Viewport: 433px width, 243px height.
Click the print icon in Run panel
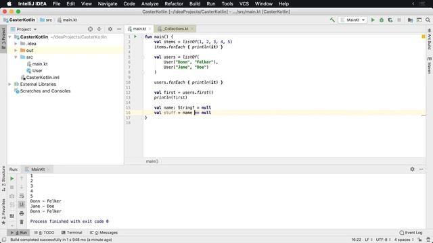22,213
